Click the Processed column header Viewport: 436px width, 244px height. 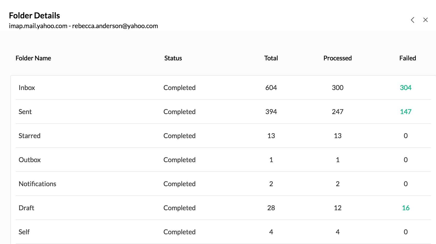pos(337,58)
